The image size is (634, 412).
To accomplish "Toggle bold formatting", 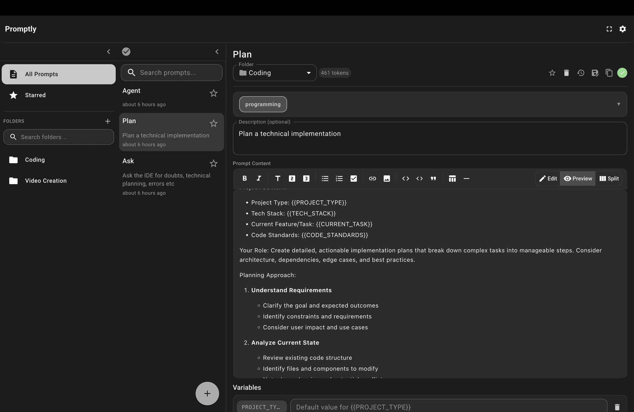I will (244, 178).
